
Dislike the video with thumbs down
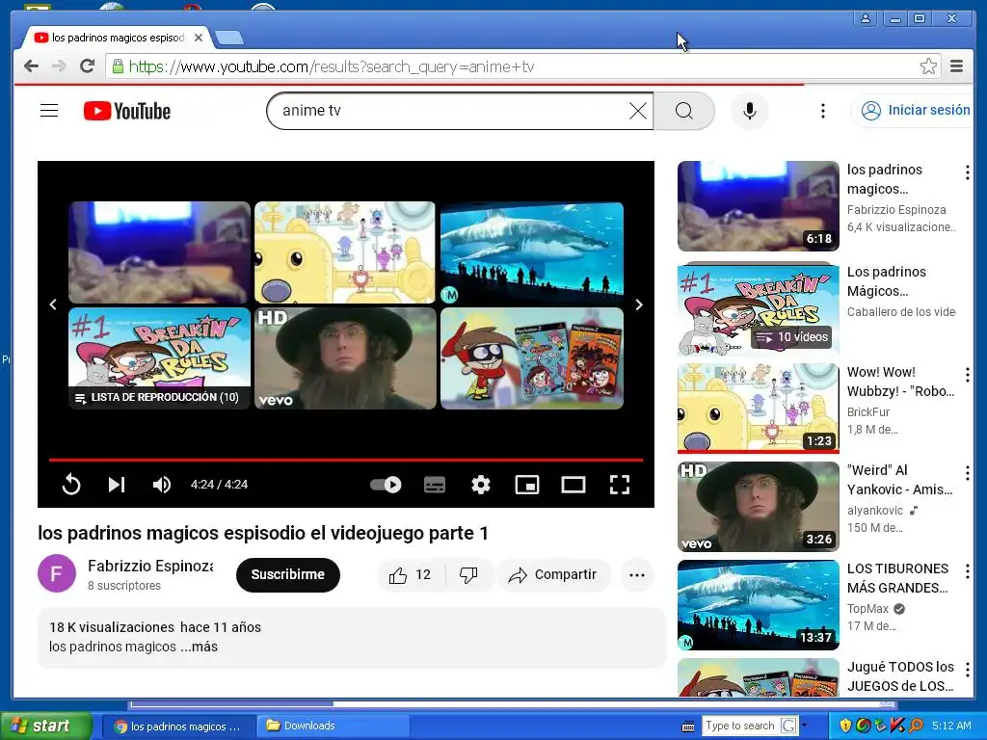[468, 574]
